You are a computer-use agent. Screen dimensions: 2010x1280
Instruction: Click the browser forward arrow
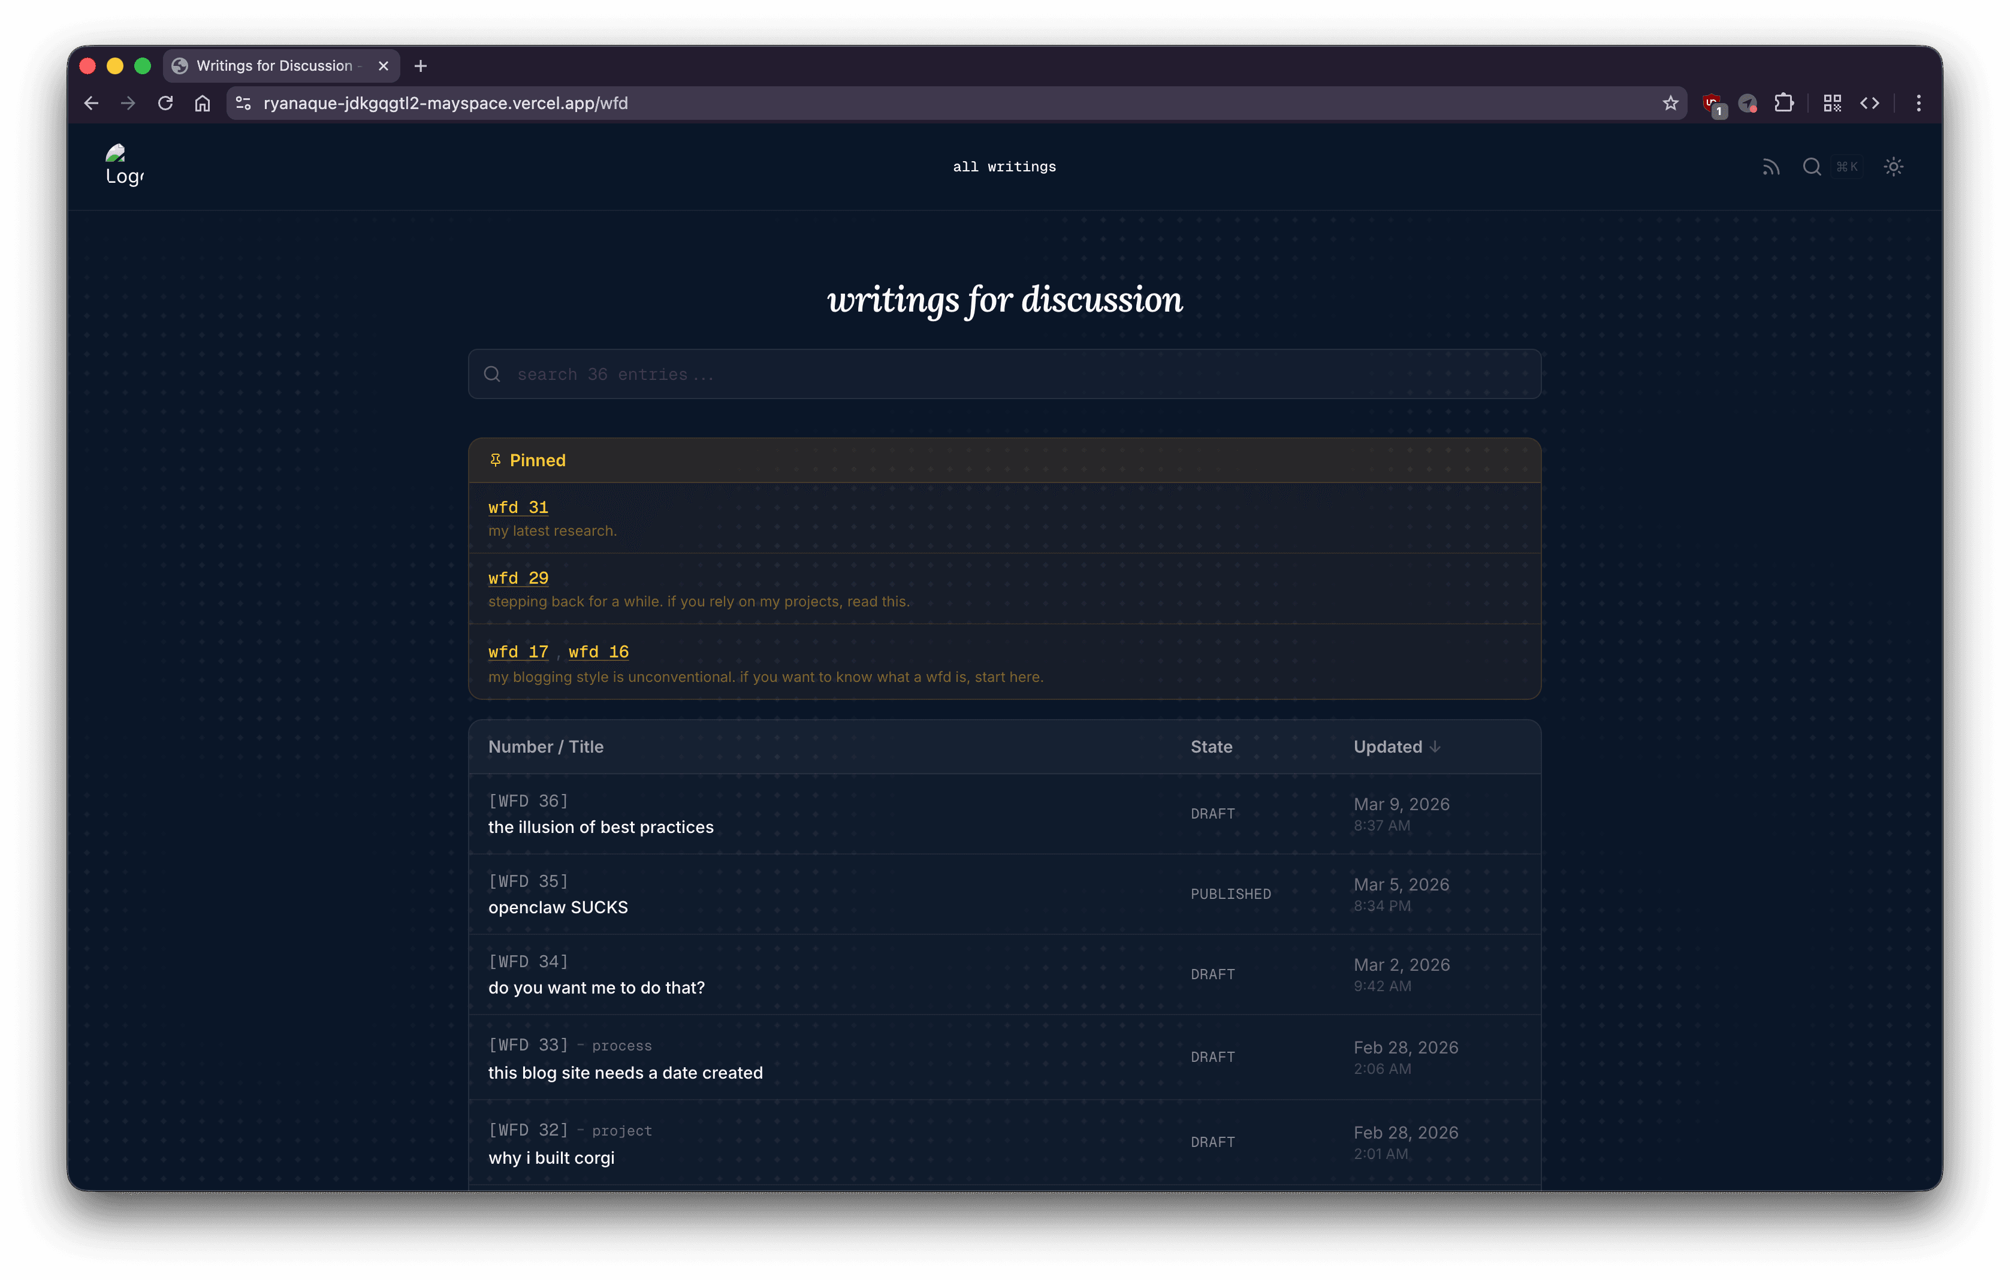tap(128, 102)
